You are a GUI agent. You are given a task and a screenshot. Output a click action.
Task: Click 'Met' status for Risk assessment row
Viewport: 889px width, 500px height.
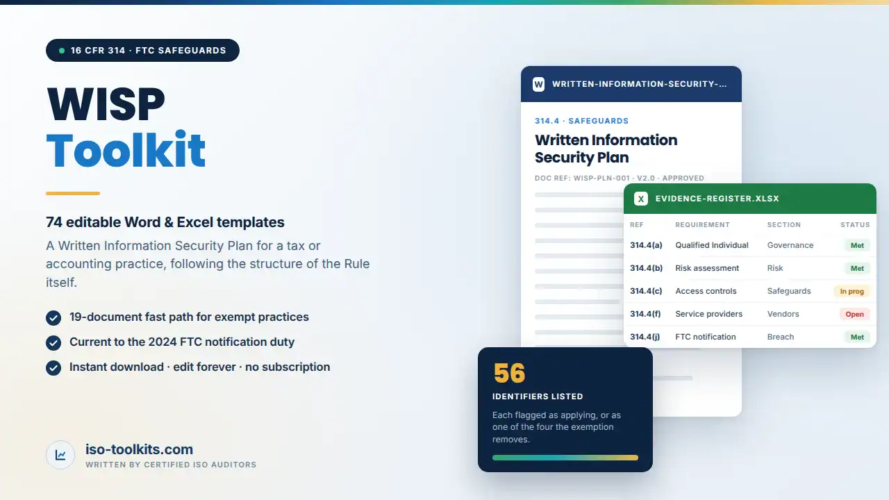(857, 268)
